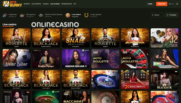Choose the Table & Crash Games icon
This screenshot has height=103, width=181.
41,15
